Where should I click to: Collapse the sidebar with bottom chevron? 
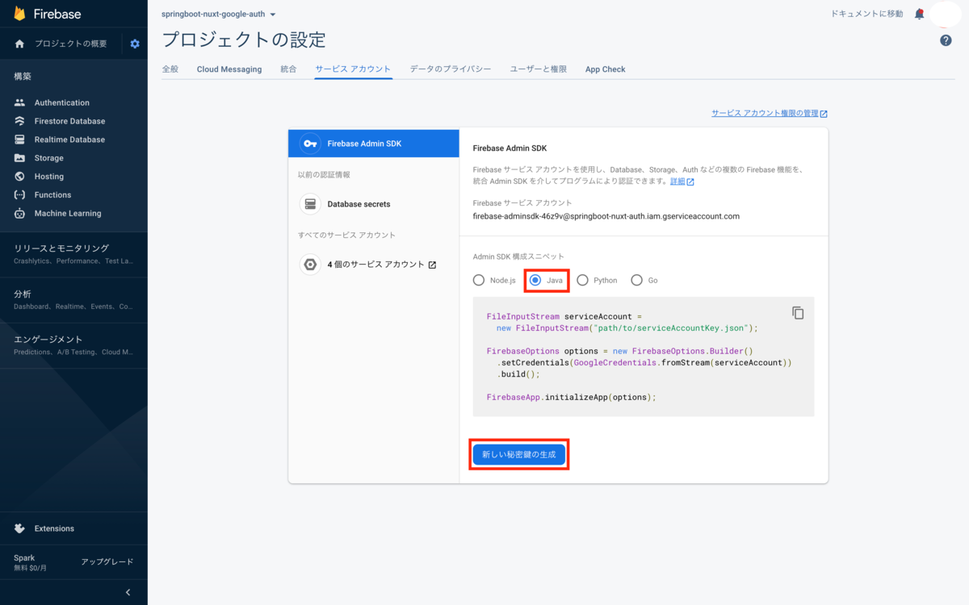(128, 592)
